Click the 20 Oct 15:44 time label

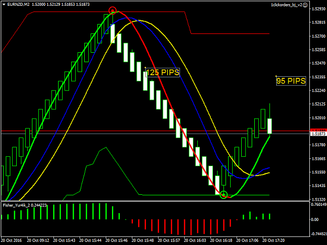[91, 240]
